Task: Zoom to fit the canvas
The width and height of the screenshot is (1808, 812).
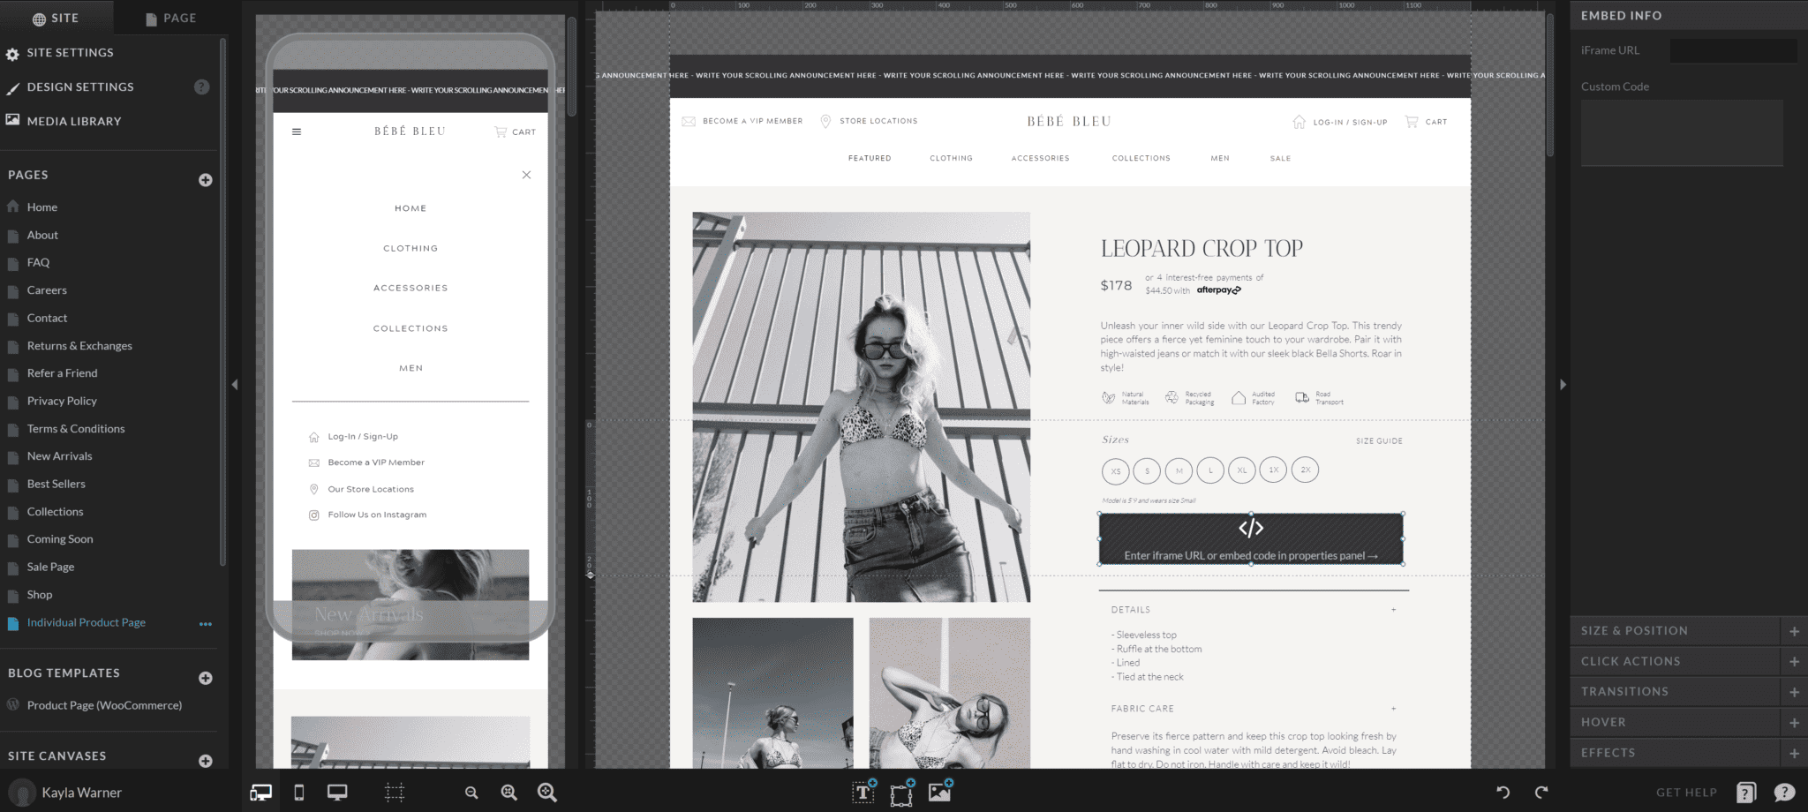Action: click(x=508, y=792)
